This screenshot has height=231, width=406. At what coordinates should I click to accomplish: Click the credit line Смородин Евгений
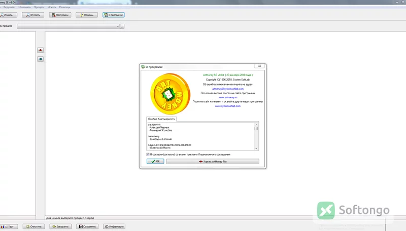tap(160, 139)
